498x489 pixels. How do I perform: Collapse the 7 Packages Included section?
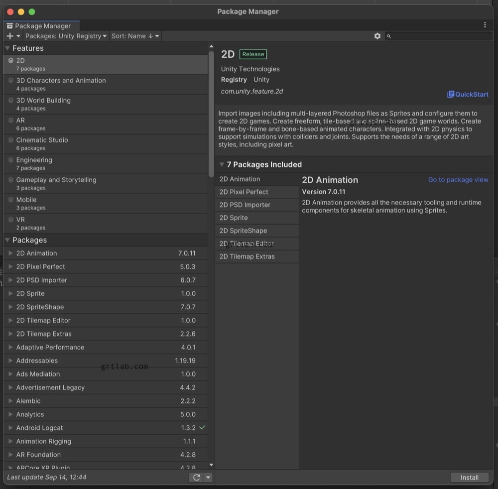pos(222,164)
